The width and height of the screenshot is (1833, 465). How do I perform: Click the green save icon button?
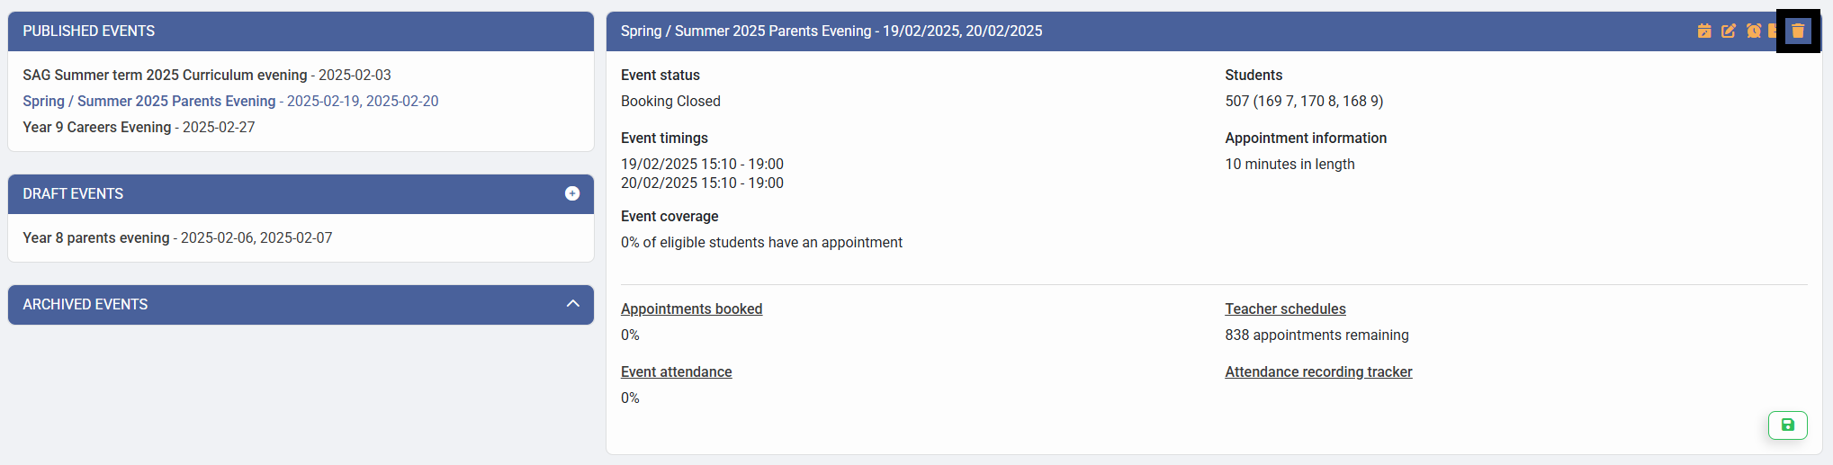(x=1787, y=425)
